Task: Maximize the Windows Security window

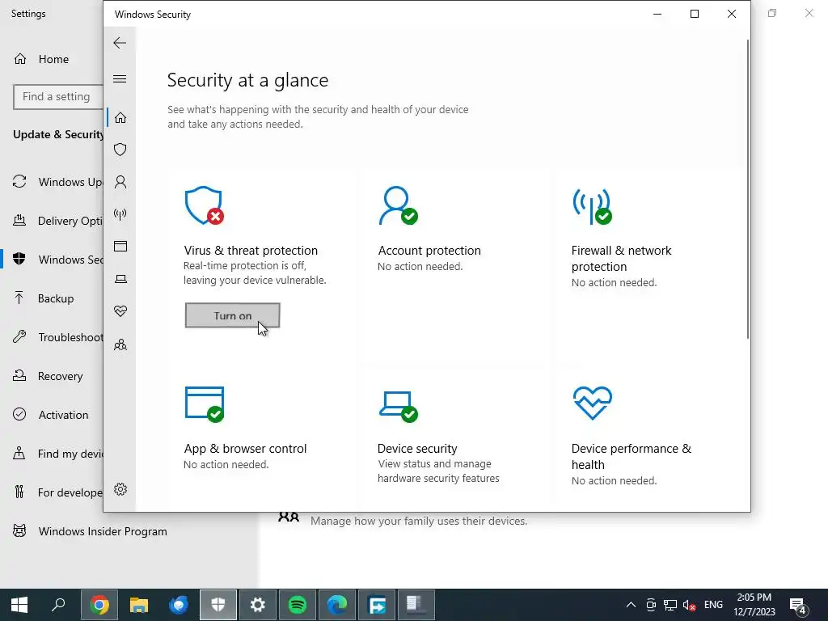Action: click(x=695, y=15)
